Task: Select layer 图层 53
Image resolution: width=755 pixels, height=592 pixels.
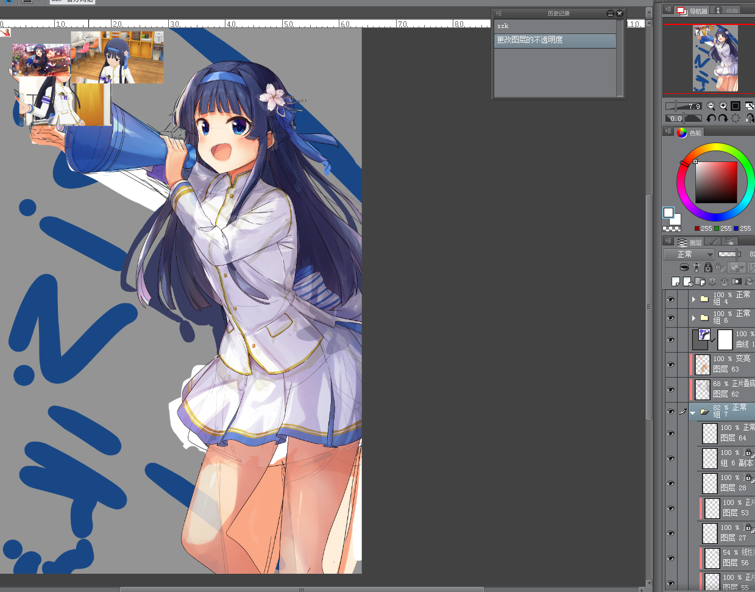Action: point(726,508)
